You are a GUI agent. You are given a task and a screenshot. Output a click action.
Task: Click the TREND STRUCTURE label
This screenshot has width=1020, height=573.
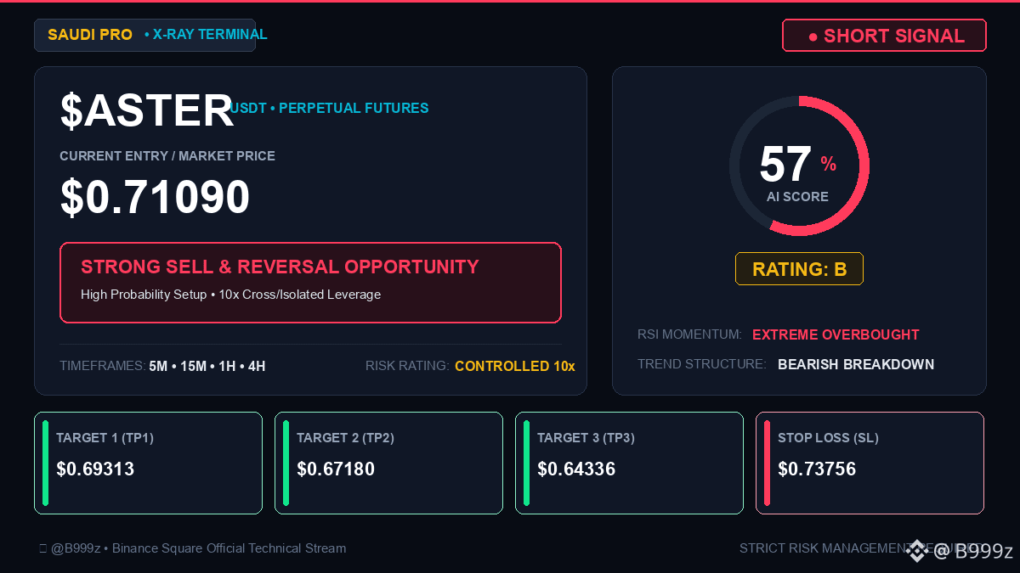[702, 364]
